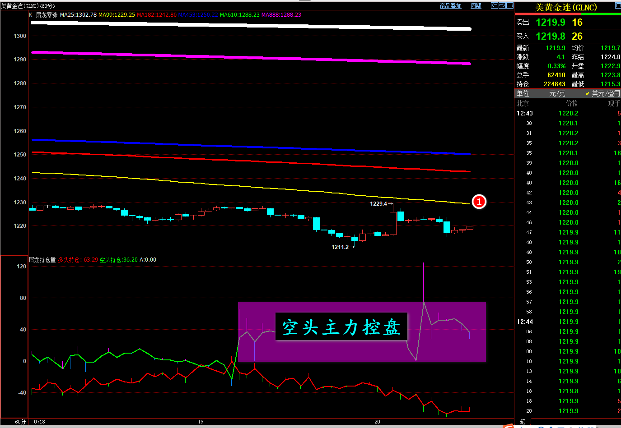Toggle the split panel layout icon
621x428 pixels.
point(510,5)
